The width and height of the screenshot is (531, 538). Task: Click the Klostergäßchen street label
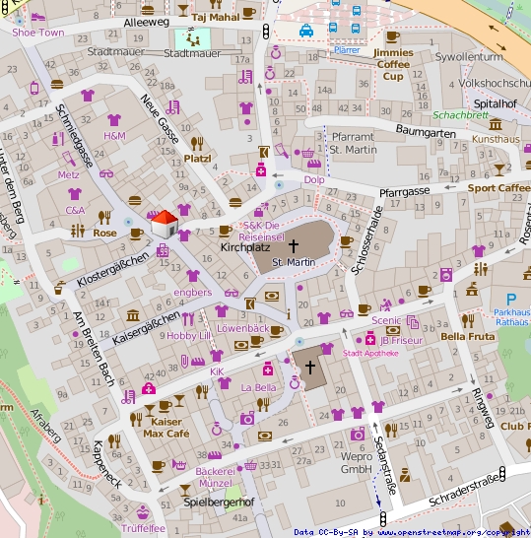point(113,270)
